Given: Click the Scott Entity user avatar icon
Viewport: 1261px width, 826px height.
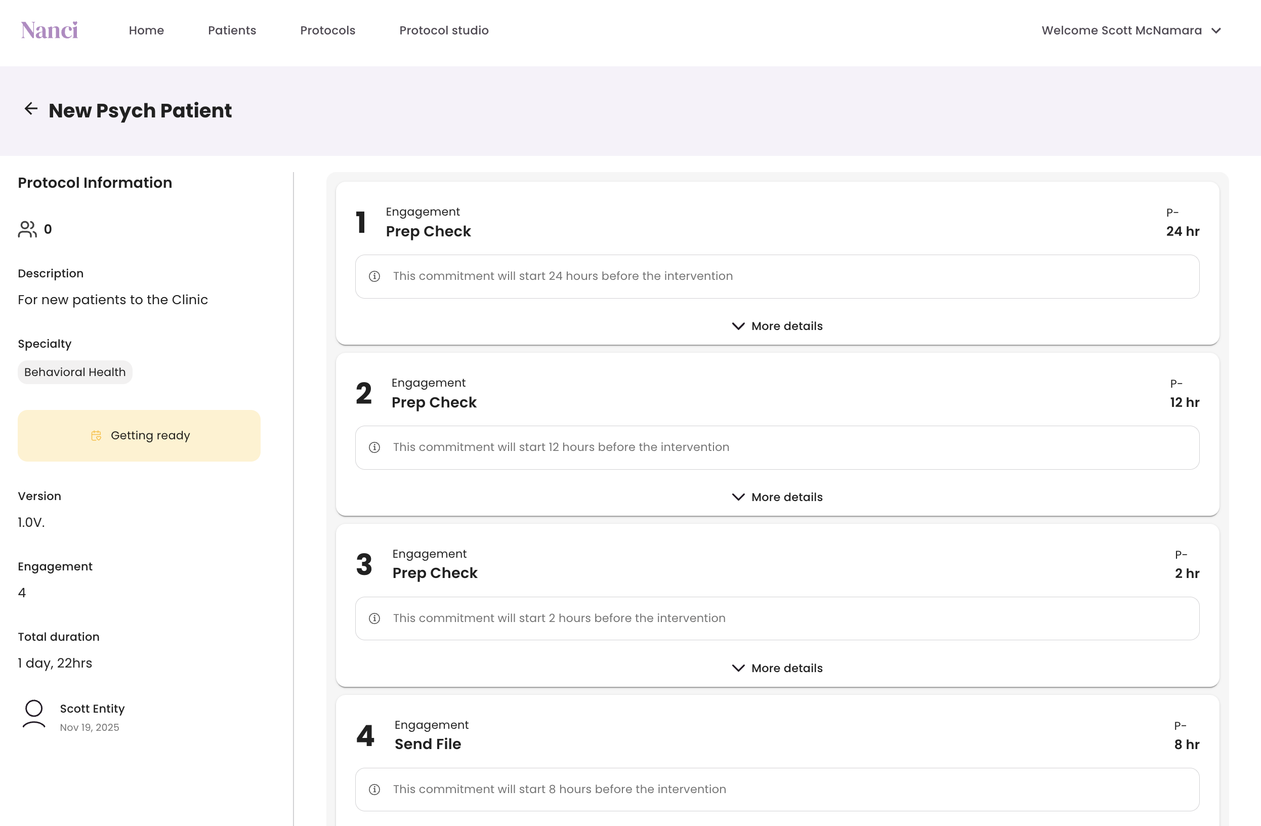Looking at the screenshot, I should click(34, 715).
